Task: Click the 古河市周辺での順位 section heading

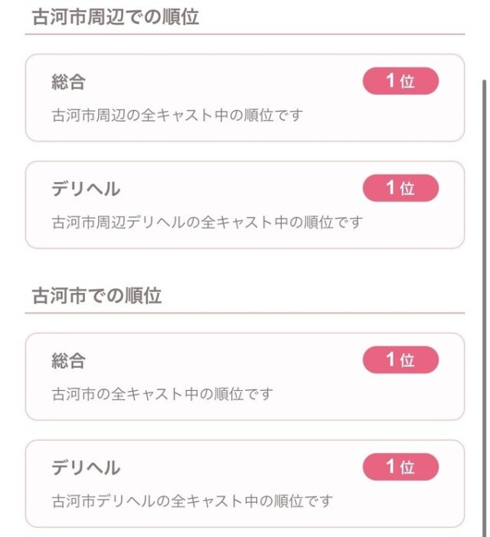Action: click(x=115, y=18)
